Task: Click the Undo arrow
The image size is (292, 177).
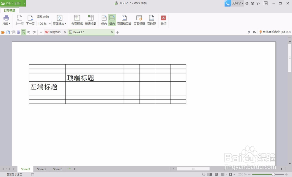Action: tap(29, 32)
